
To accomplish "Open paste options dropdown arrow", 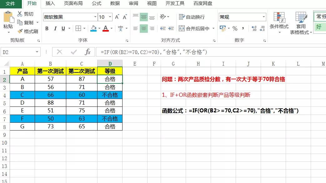I will [x=8, y=32].
